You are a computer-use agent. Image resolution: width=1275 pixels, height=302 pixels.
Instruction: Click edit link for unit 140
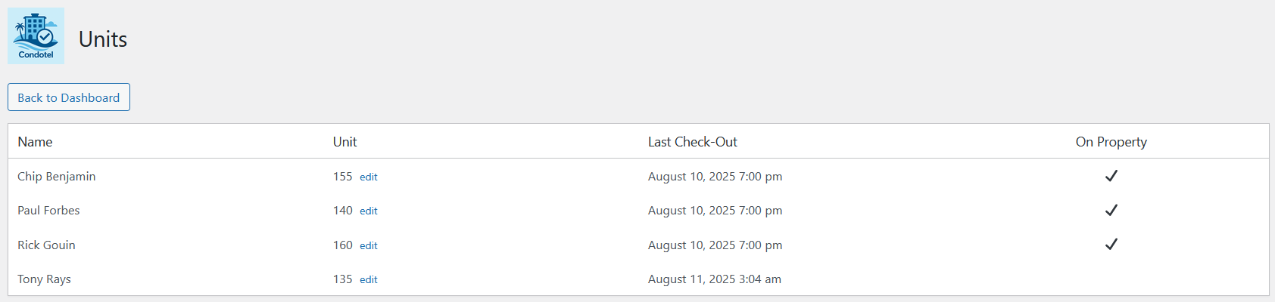[x=368, y=211]
